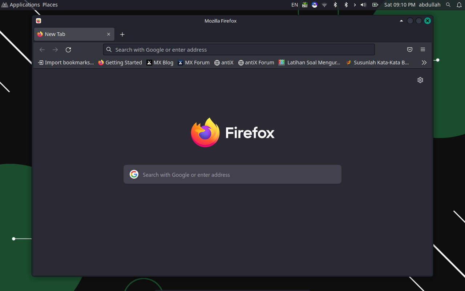Click Import bookmarks button in bookmarks toolbar
Viewport: 465px width, 291px height.
click(x=66, y=63)
